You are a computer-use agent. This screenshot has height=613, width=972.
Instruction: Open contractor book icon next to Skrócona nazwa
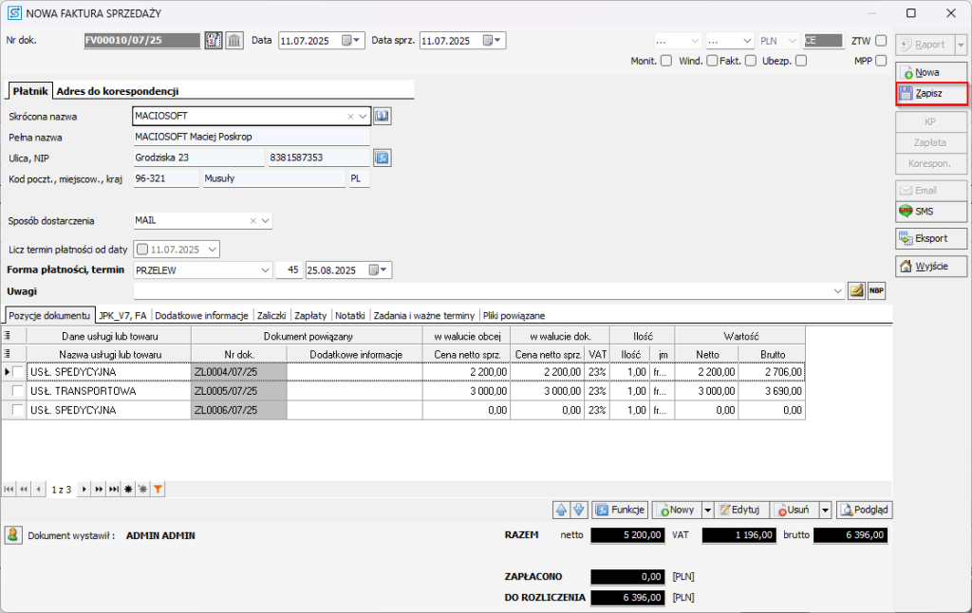(x=383, y=116)
